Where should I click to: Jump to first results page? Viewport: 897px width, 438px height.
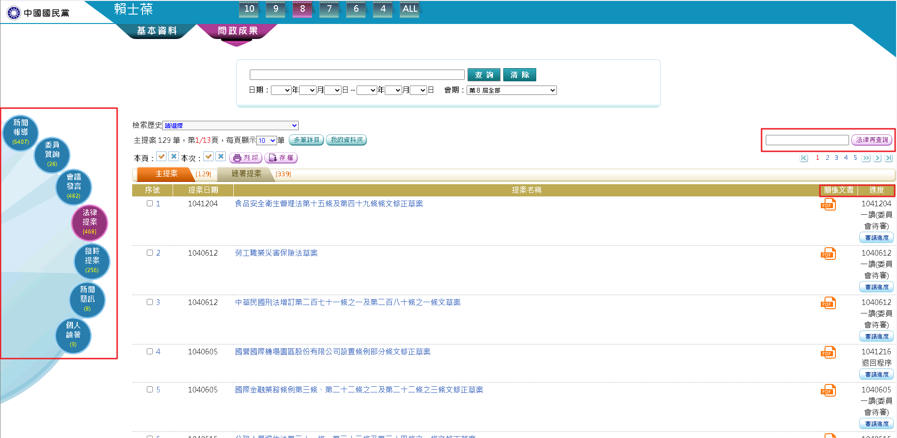(804, 158)
